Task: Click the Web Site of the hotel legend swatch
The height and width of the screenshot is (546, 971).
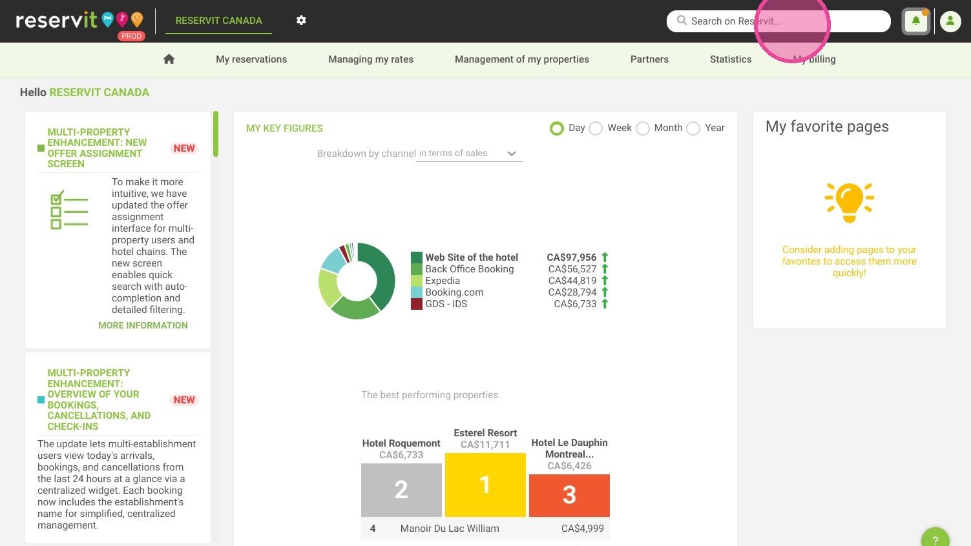Action: [417, 257]
